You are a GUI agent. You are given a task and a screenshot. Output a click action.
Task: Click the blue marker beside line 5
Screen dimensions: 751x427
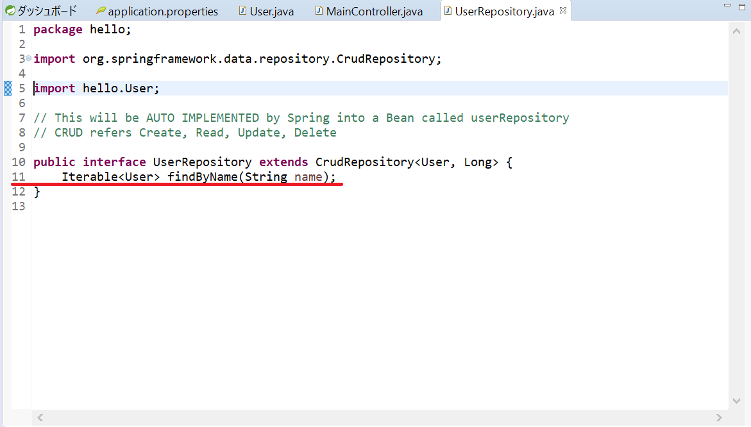[x=8, y=88]
